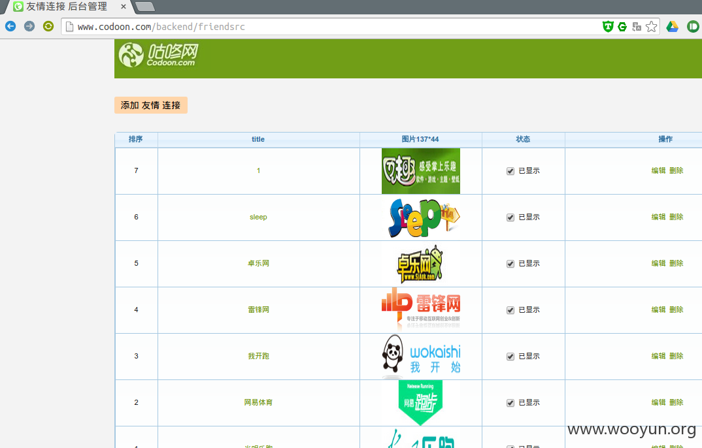Click the sort number 7 cell
The width and height of the screenshot is (702, 448).
click(136, 170)
